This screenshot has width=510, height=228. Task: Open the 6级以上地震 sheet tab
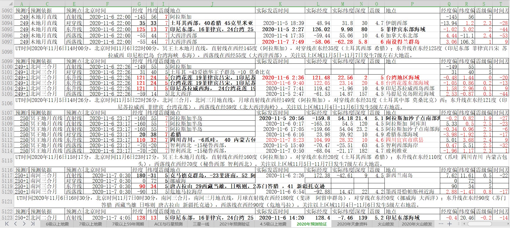pos(57,224)
